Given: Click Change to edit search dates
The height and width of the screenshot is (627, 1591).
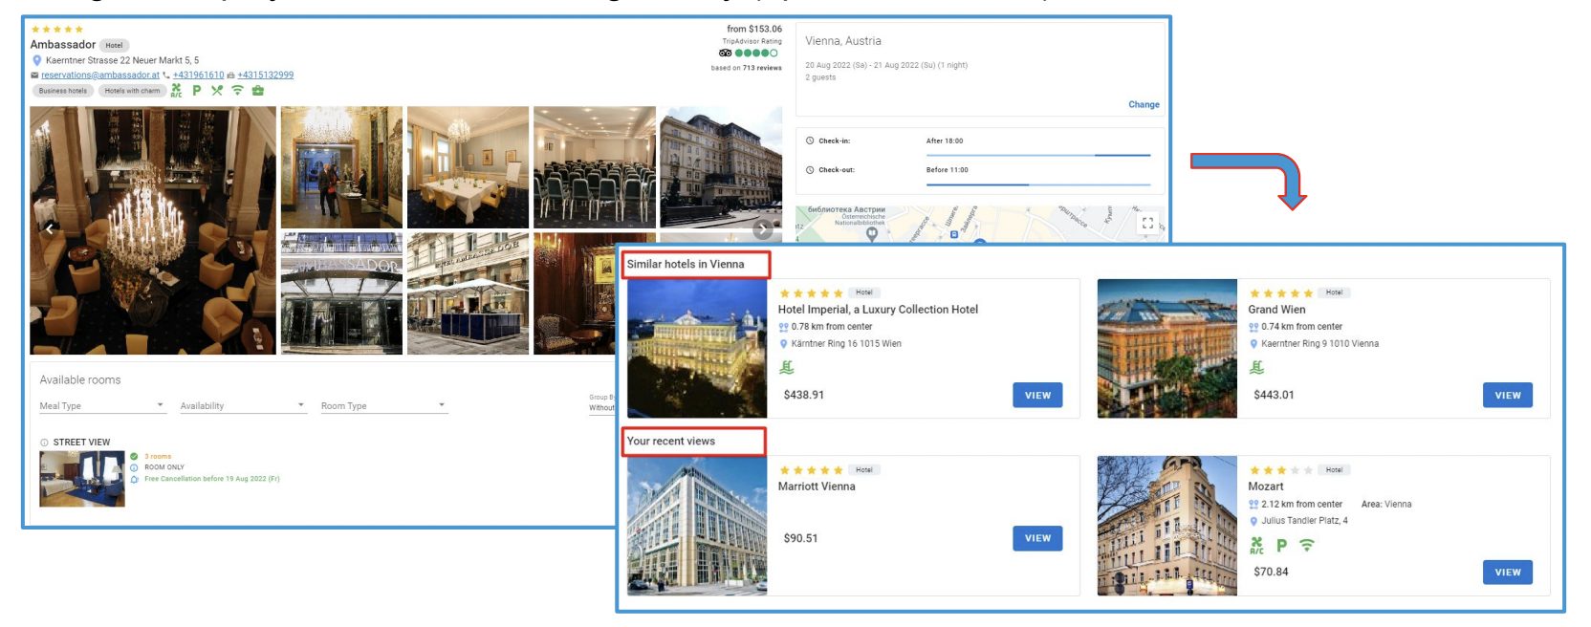Looking at the screenshot, I should click(1144, 105).
